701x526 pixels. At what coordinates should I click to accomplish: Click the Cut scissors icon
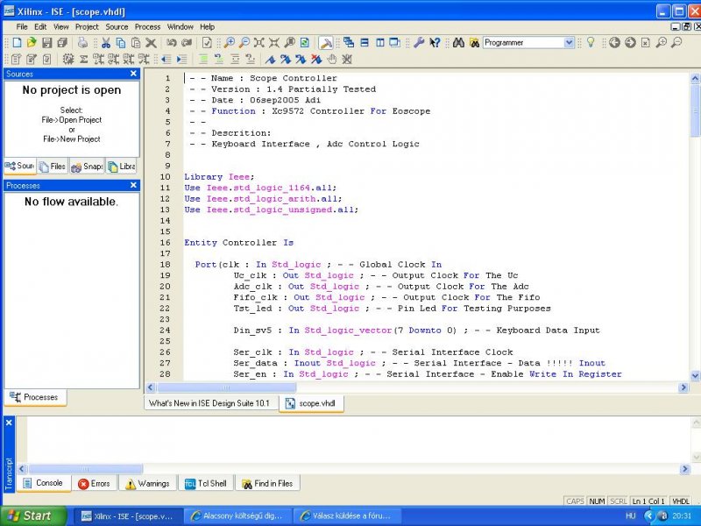coord(106,42)
